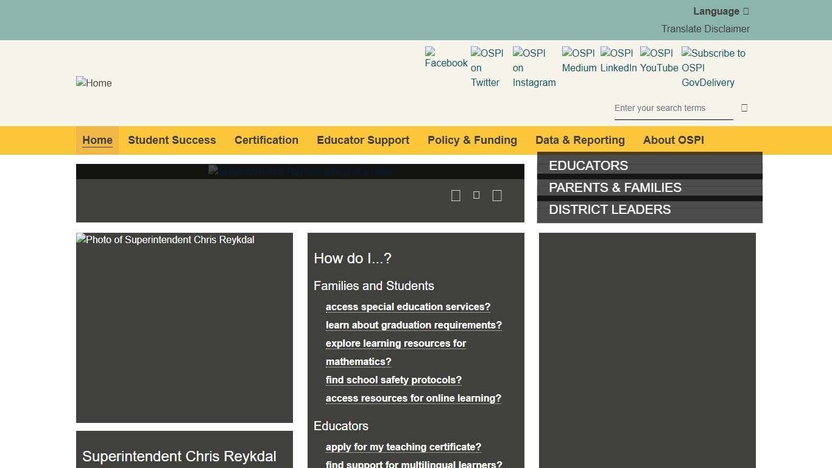Open the OSPI on Instagram icon

click(x=534, y=67)
